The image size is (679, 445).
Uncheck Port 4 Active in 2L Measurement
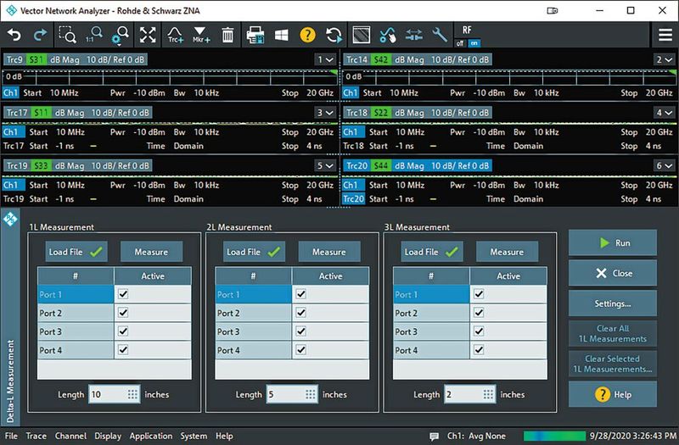click(301, 349)
